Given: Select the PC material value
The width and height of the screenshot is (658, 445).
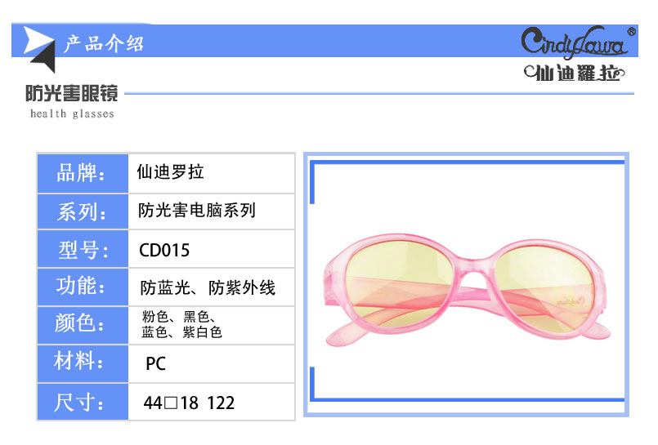Looking at the screenshot, I should [x=155, y=363].
